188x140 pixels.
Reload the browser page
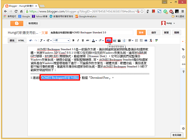click(x=16, y=11)
